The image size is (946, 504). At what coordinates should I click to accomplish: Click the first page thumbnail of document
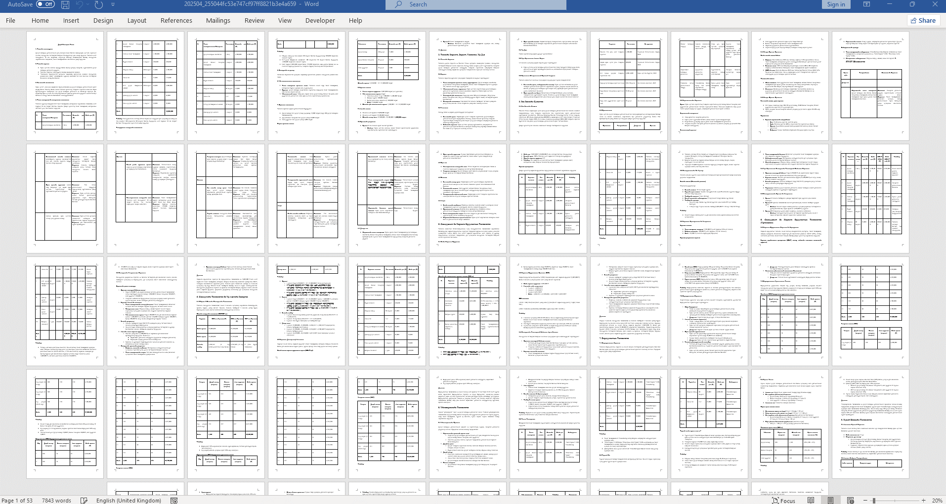pyautogui.click(x=65, y=86)
